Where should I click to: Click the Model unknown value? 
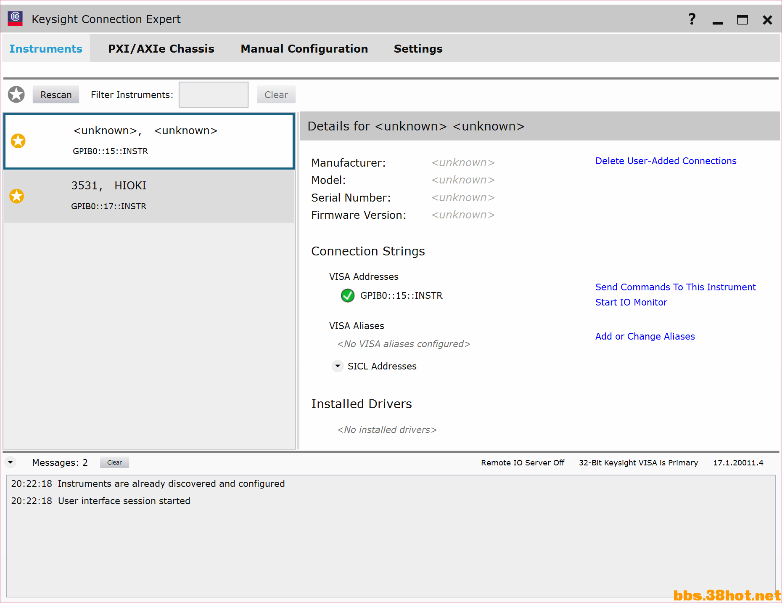point(463,180)
